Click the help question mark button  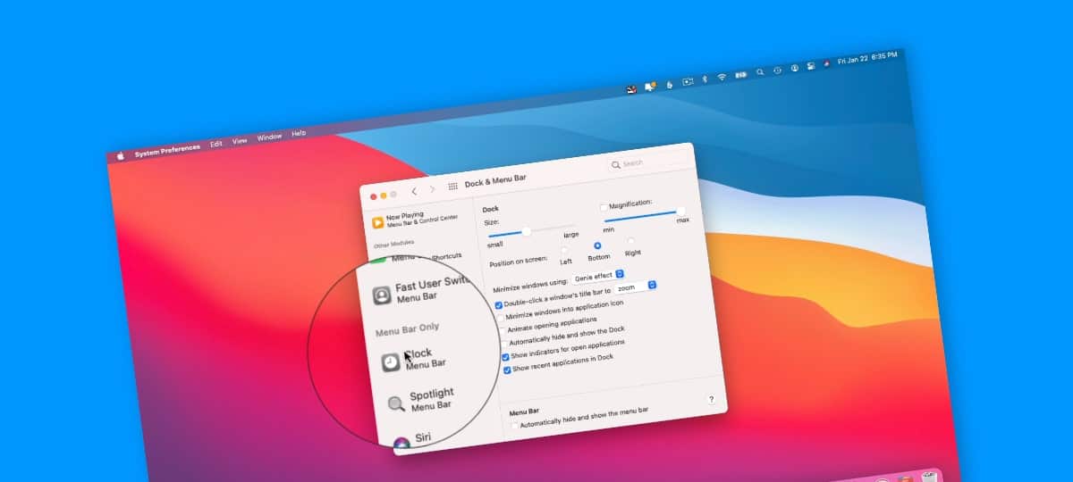[x=711, y=399]
